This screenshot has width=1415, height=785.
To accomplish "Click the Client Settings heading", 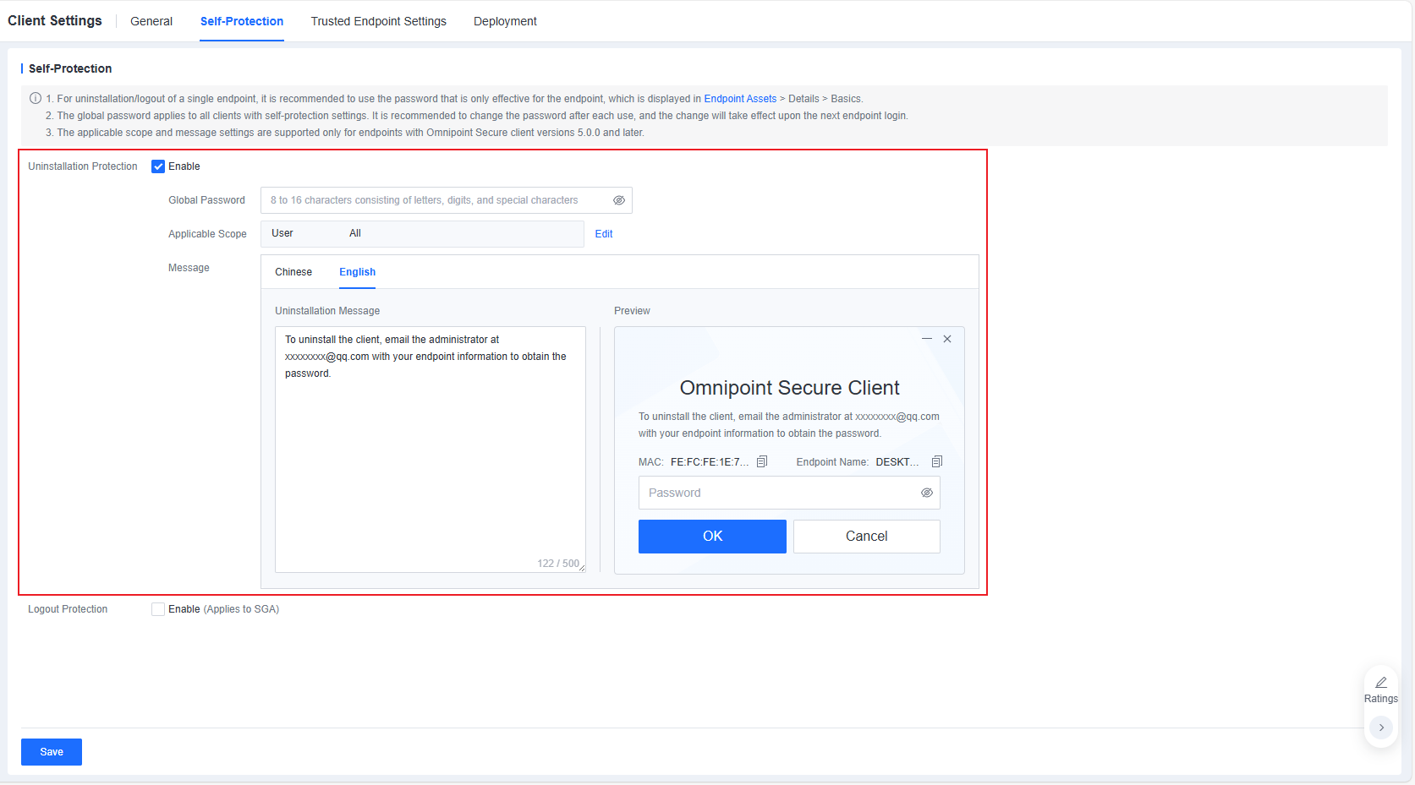I will tap(55, 20).
